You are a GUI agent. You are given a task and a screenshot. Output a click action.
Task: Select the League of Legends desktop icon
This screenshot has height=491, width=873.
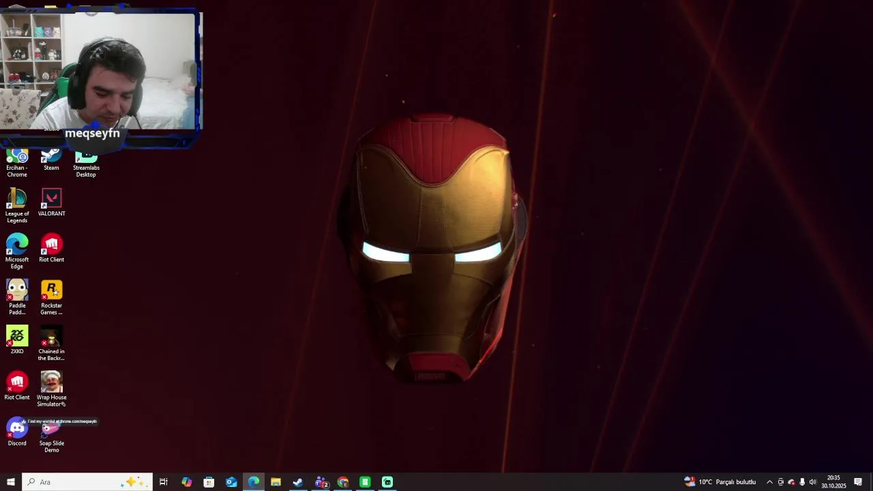(x=17, y=206)
